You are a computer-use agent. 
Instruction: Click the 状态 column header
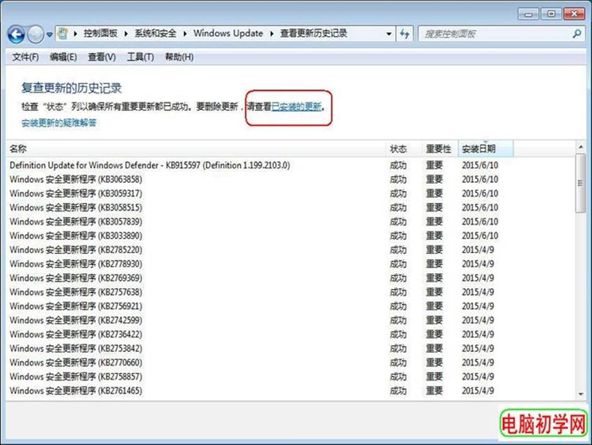[x=398, y=149]
